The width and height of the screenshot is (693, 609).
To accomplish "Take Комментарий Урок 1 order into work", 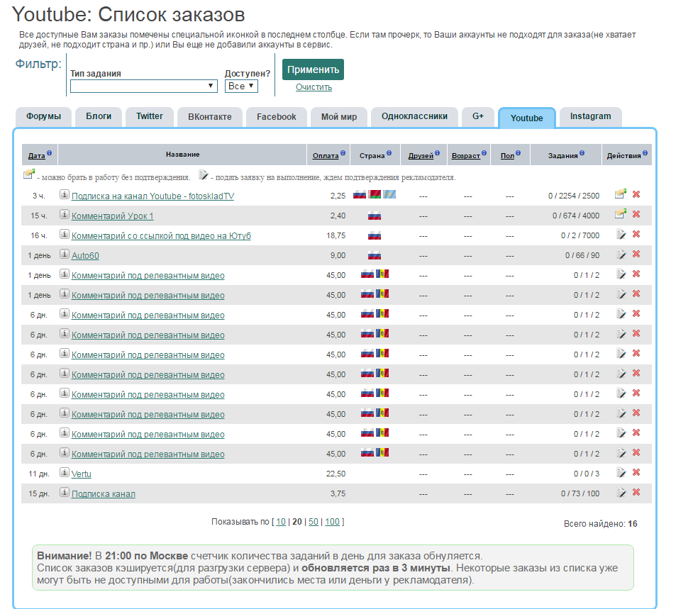I will [621, 213].
